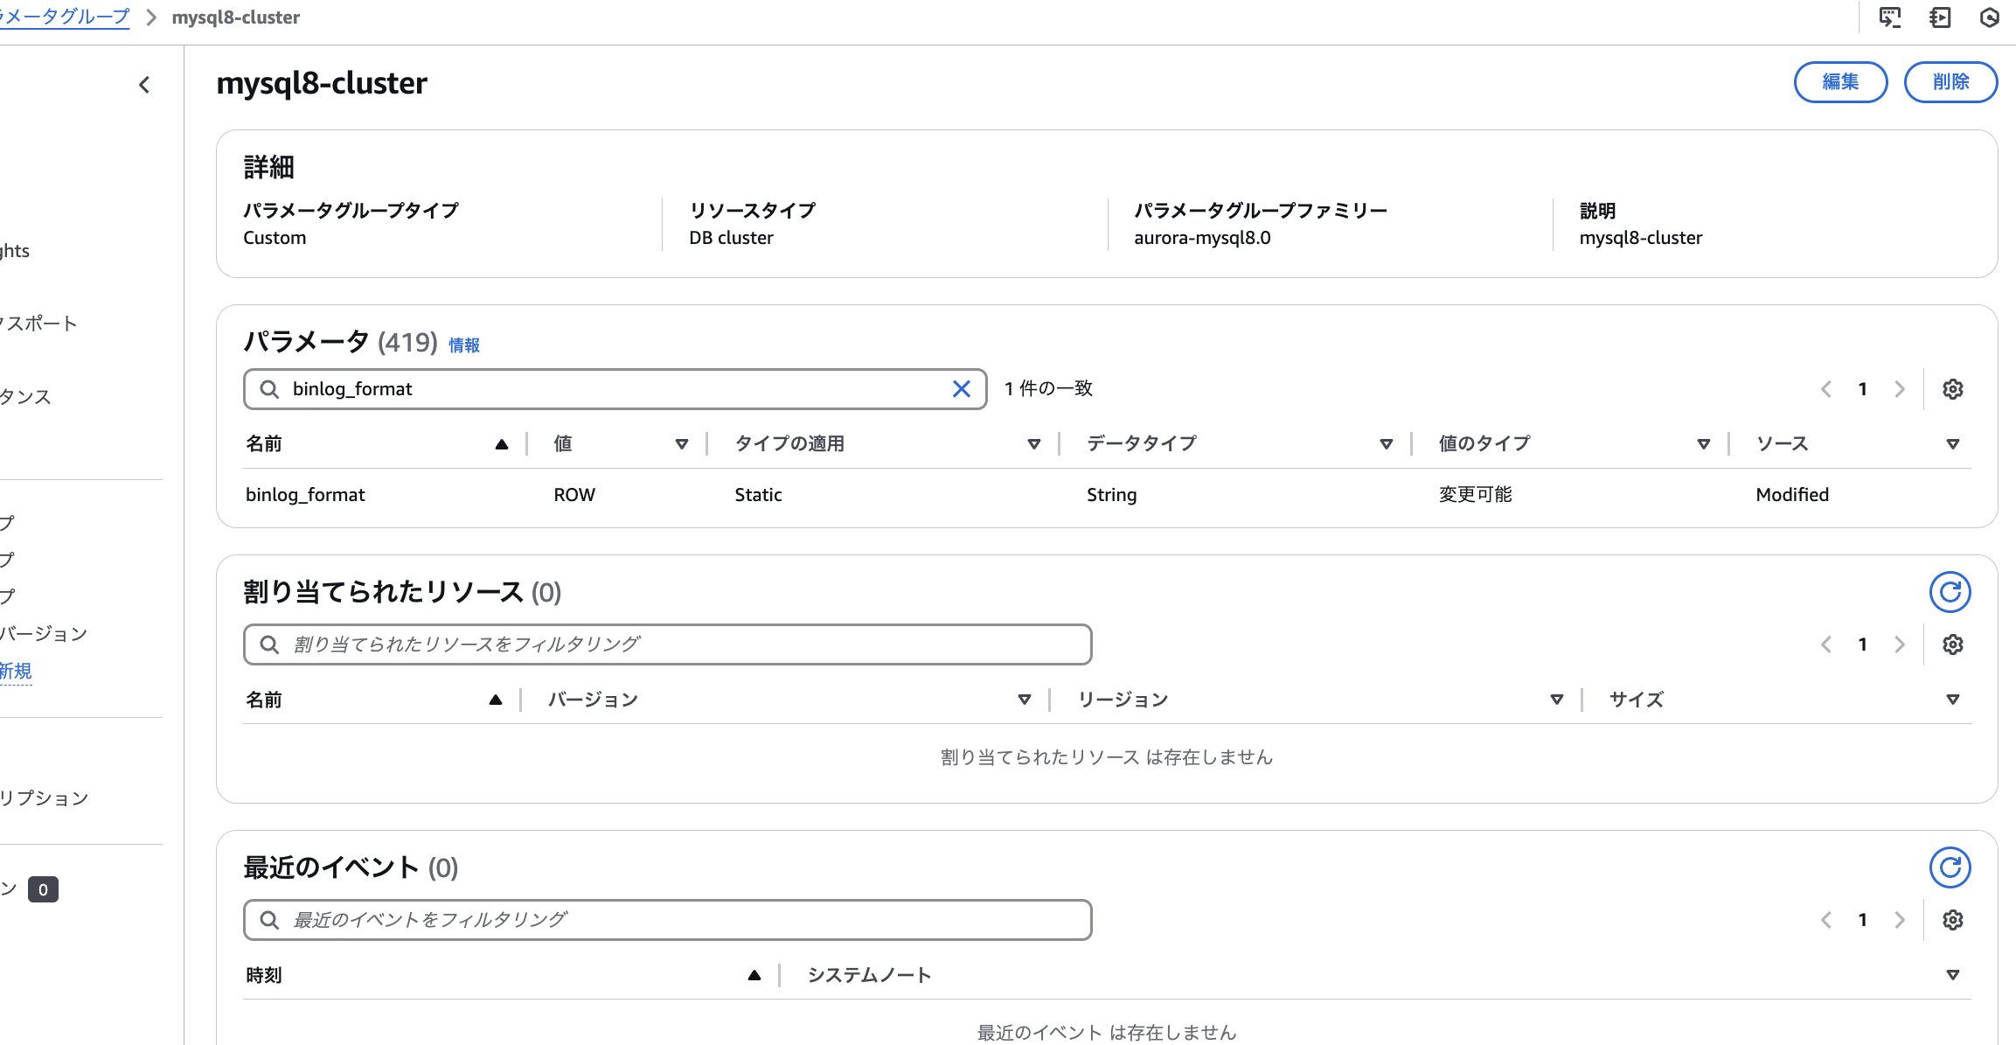The image size is (2016, 1045).
Task: Open recent events table settings gear
Action: (x=1952, y=920)
